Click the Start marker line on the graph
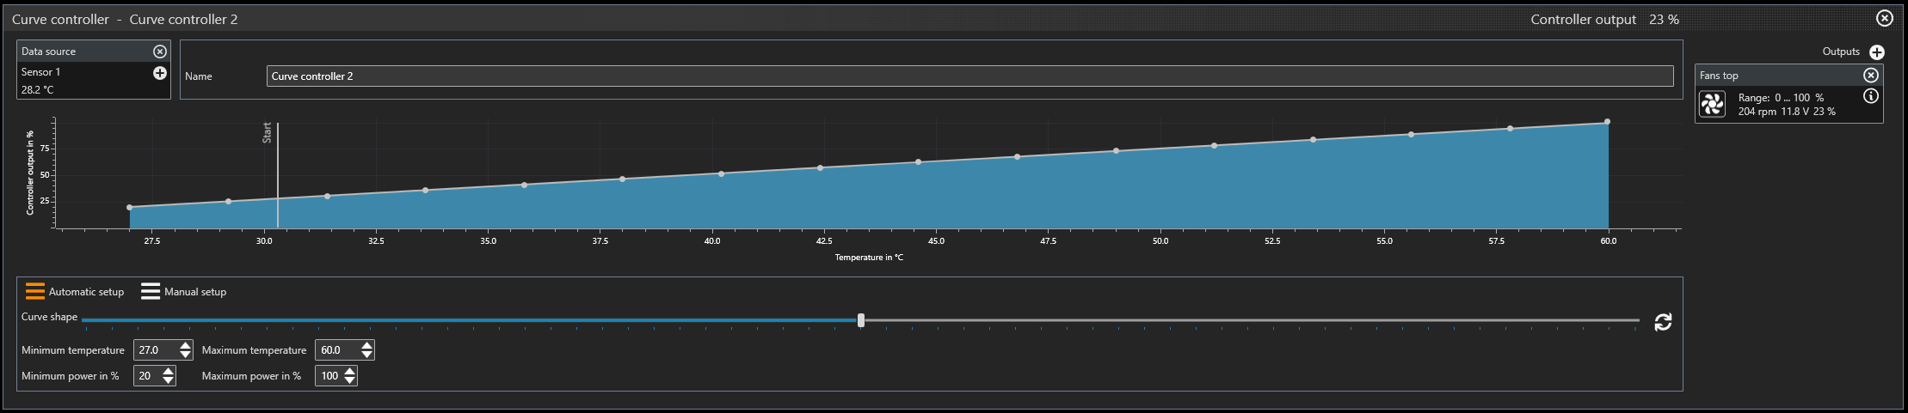Image resolution: width=1908 pixels, height=413 pixels. coord(278,175)
